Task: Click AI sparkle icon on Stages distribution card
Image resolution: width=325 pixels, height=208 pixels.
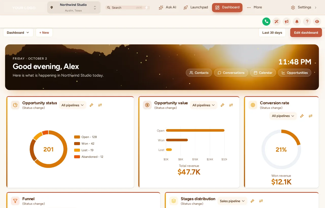Action: point(252,201)
